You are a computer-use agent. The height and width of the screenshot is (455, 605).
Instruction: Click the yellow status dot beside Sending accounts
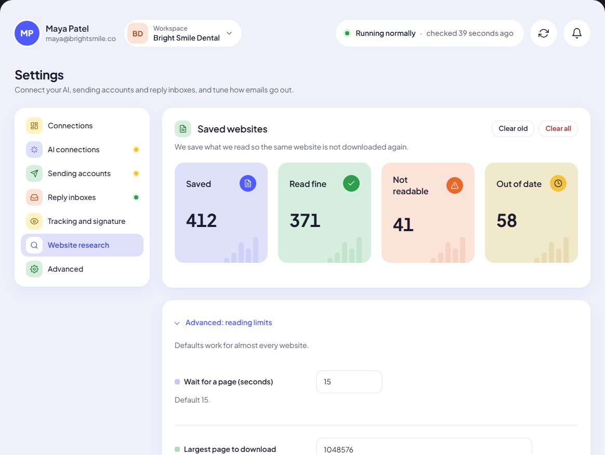pos(136,173)
